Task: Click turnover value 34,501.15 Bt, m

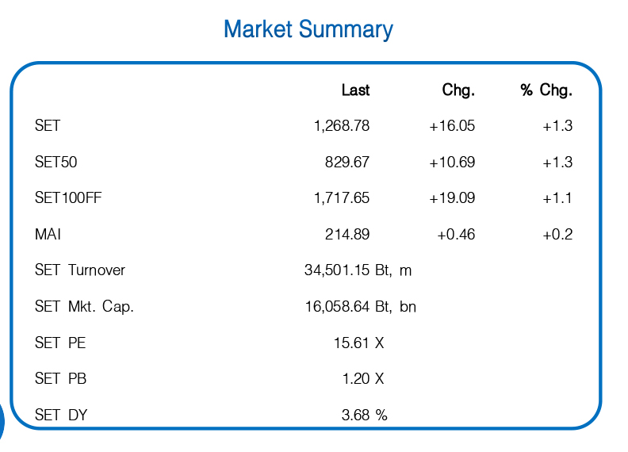Action: point(358,270)
